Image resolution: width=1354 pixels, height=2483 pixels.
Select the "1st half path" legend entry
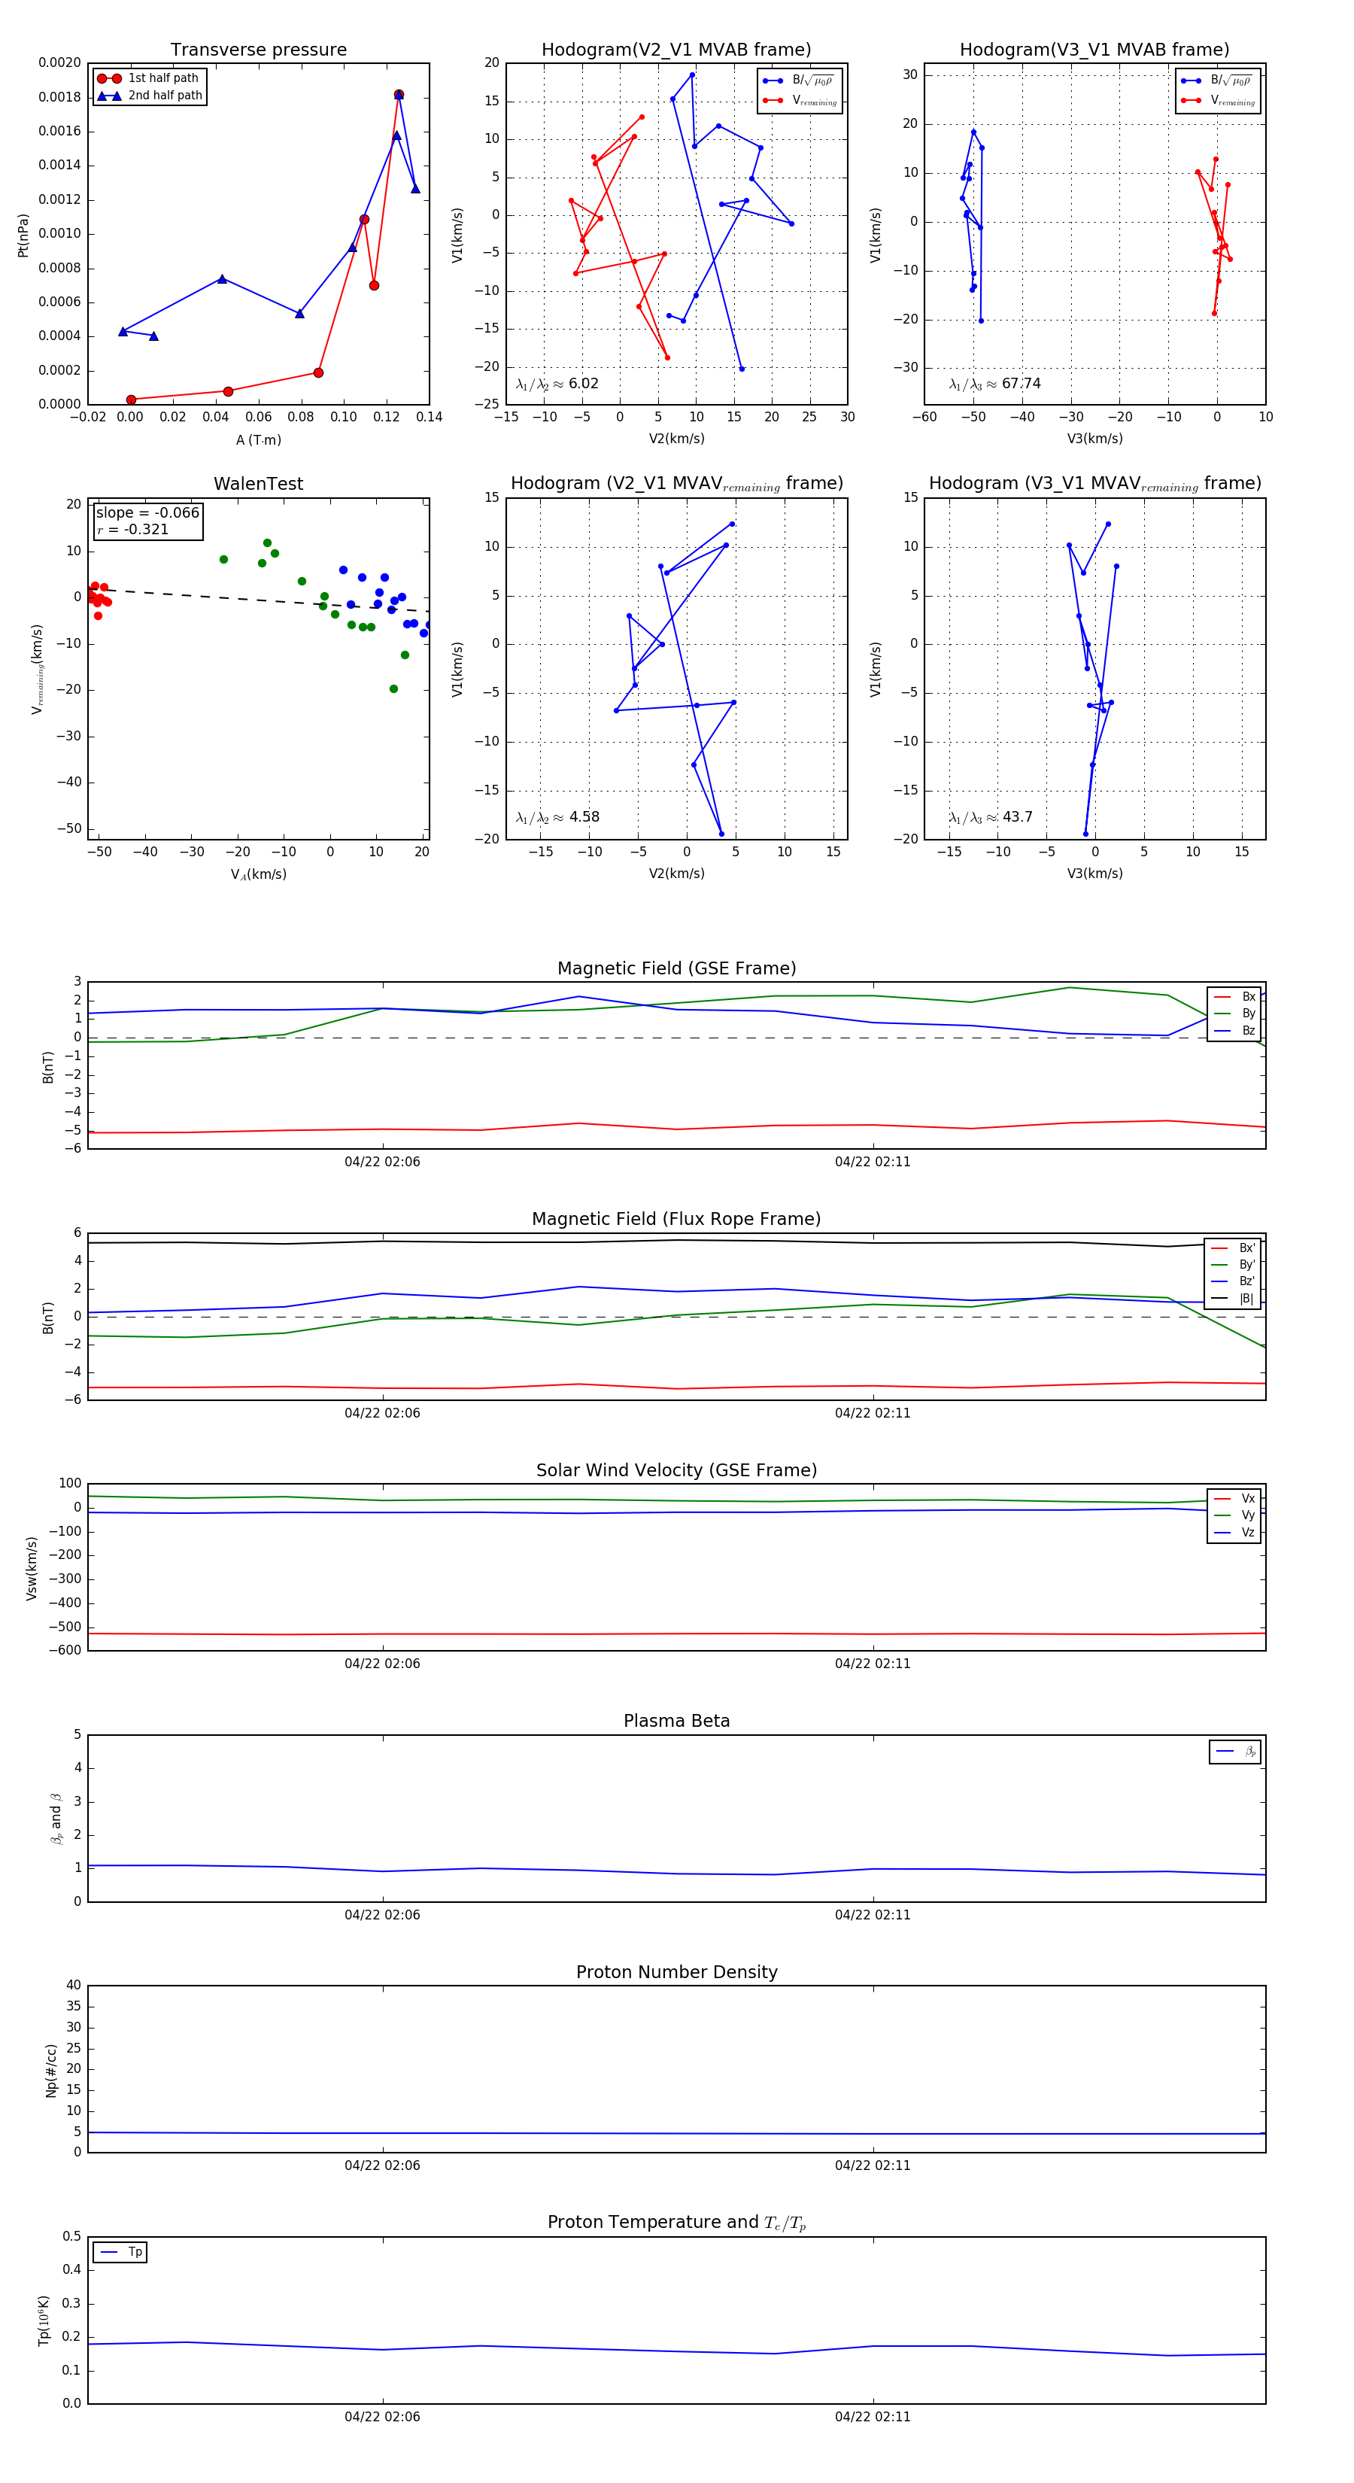click(x=150, y=78)
